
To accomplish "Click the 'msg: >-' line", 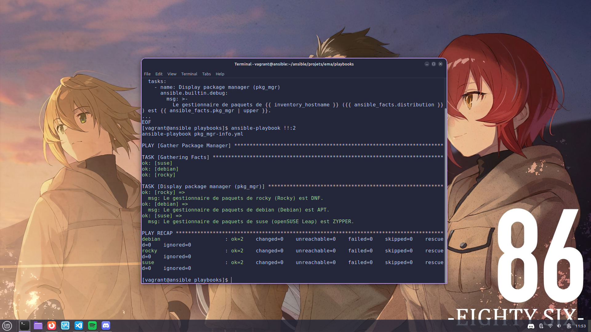I will (177, 99).
